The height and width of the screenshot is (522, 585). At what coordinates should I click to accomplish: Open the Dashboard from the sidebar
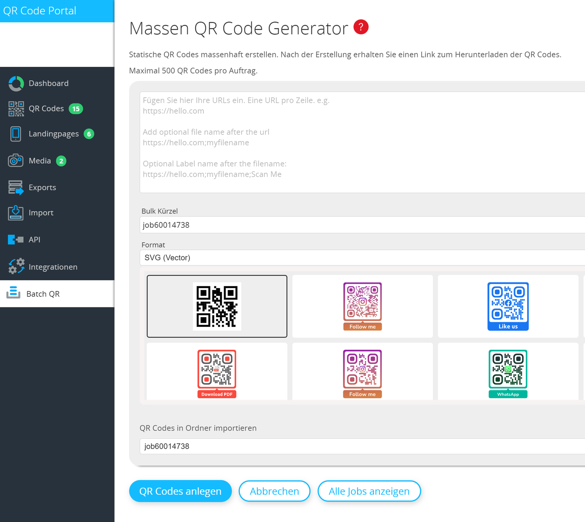(48, 83)
